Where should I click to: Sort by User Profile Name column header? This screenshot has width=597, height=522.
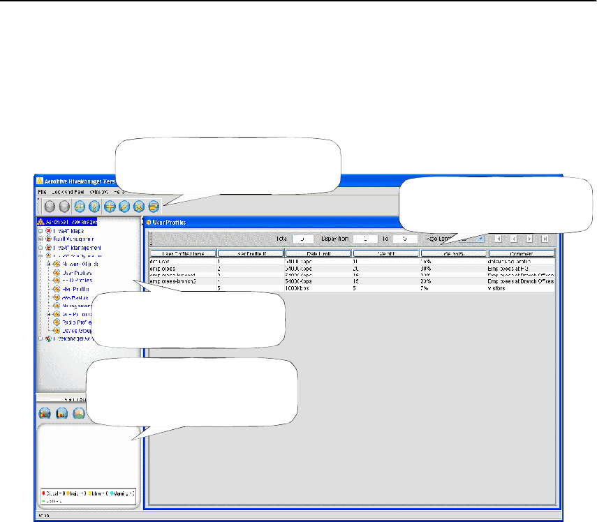click(183, 253)
